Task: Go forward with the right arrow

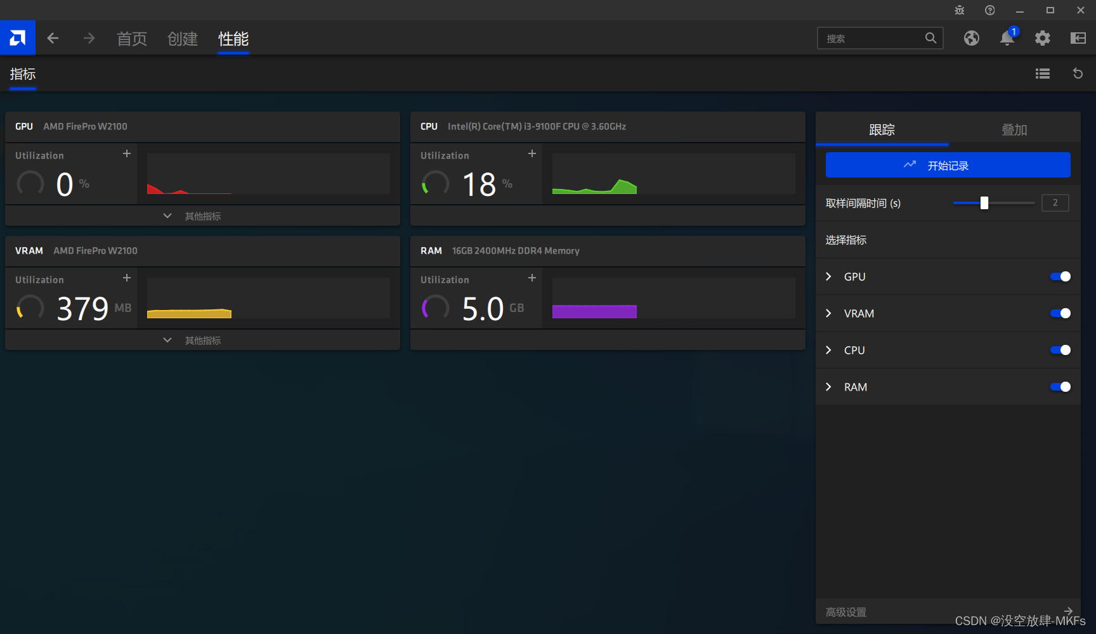Action: [89, 39]
